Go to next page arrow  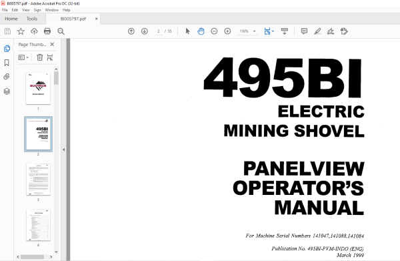point(145,31)
